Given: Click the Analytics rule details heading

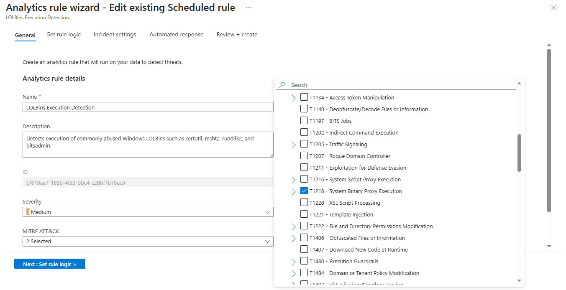Looking at the screenshot, I should pos(54,78).
